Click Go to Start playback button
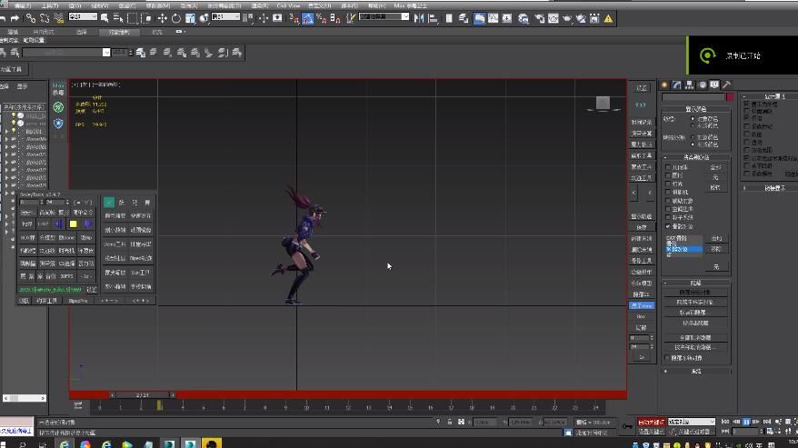798x448 pixels. (725, 422)
